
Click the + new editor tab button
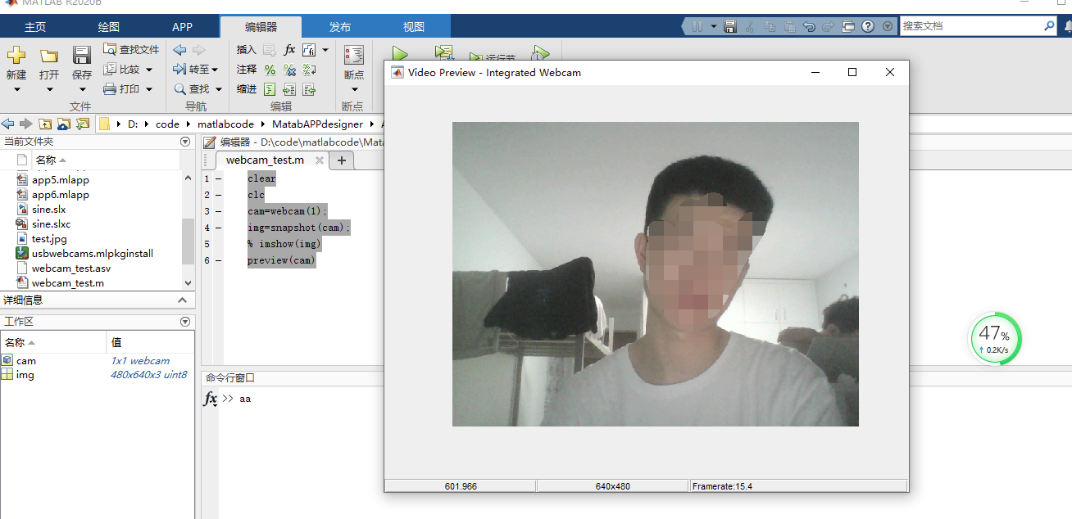342,160
